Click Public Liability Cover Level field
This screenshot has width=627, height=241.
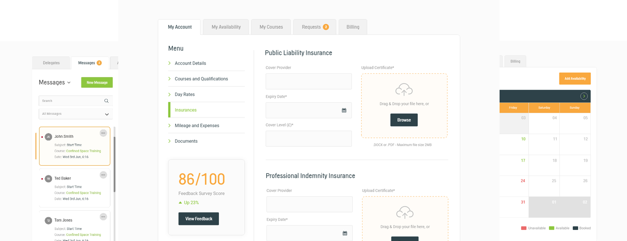309,139
